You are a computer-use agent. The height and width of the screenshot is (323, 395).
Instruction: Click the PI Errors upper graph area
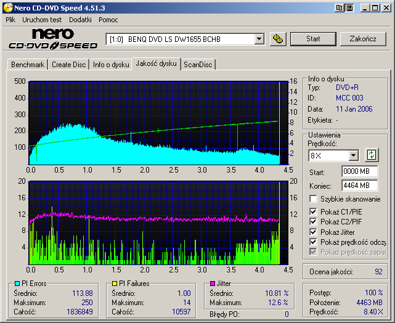158,123
